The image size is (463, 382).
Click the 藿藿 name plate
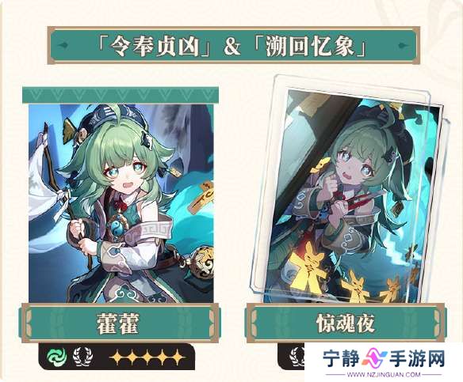[x=120, y=323]
